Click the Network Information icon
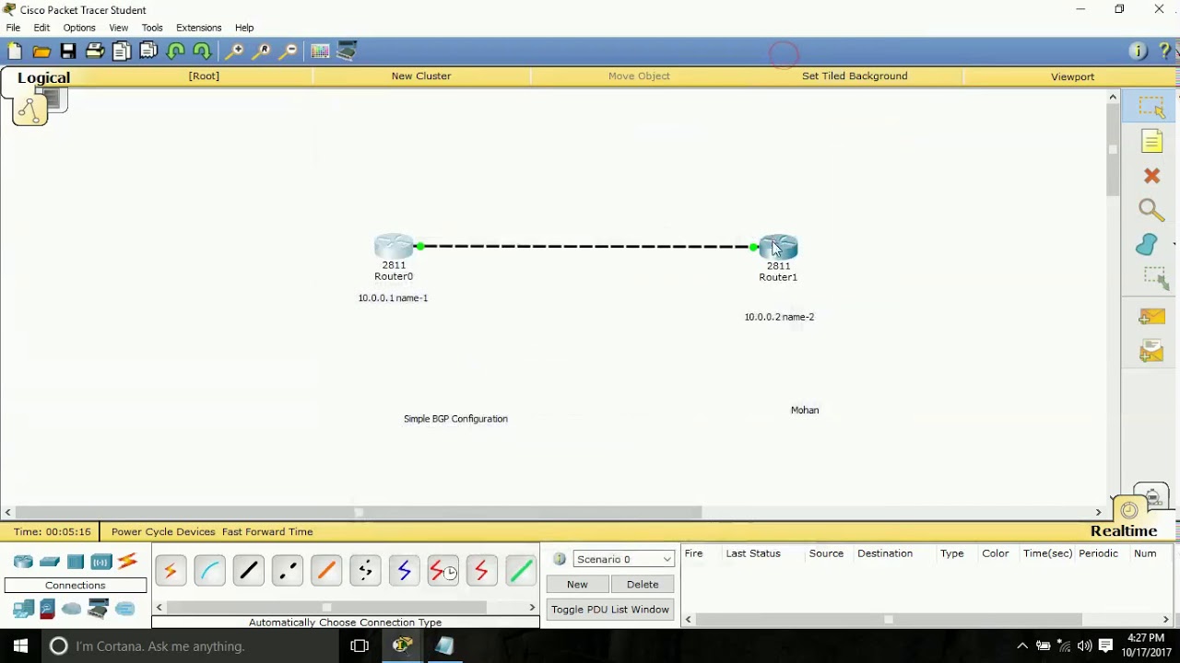Image resolution: width=1180 pixels, height=663 pixels. 1138,52
